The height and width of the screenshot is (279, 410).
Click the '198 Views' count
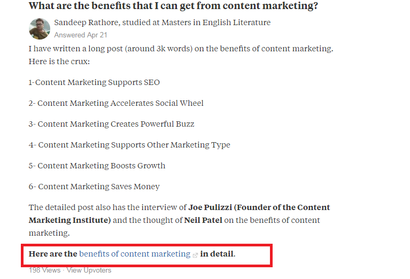(44, 270)
